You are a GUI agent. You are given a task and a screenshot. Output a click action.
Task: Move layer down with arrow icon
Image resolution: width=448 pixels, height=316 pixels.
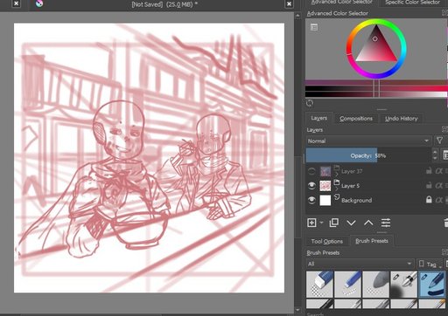coord(351,223)
